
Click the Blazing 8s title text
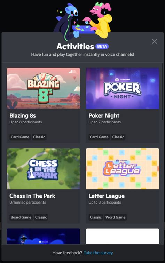point(23,115)
